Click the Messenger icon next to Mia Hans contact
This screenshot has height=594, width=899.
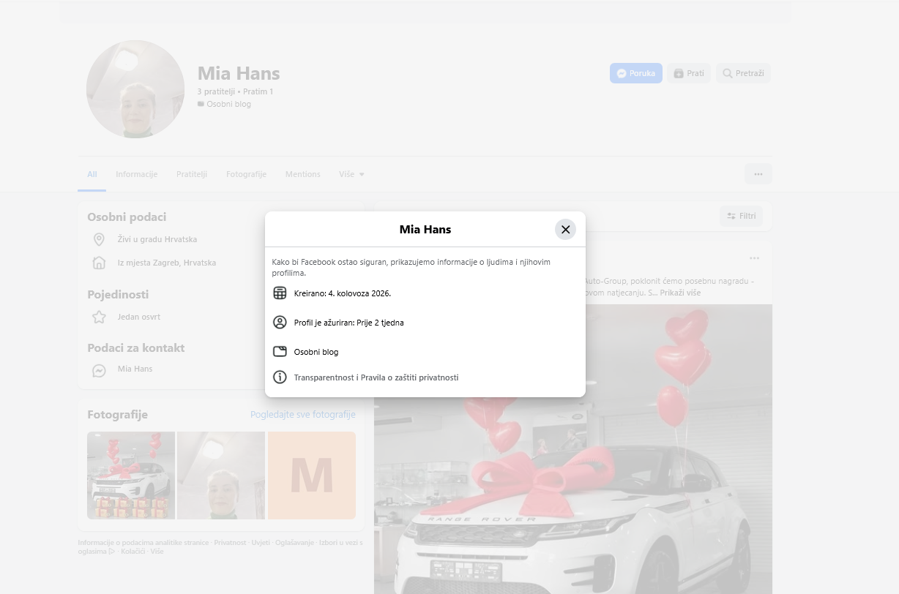(99, 371)
